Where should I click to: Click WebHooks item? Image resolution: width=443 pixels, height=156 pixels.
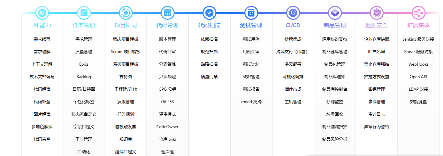[418, 64]
